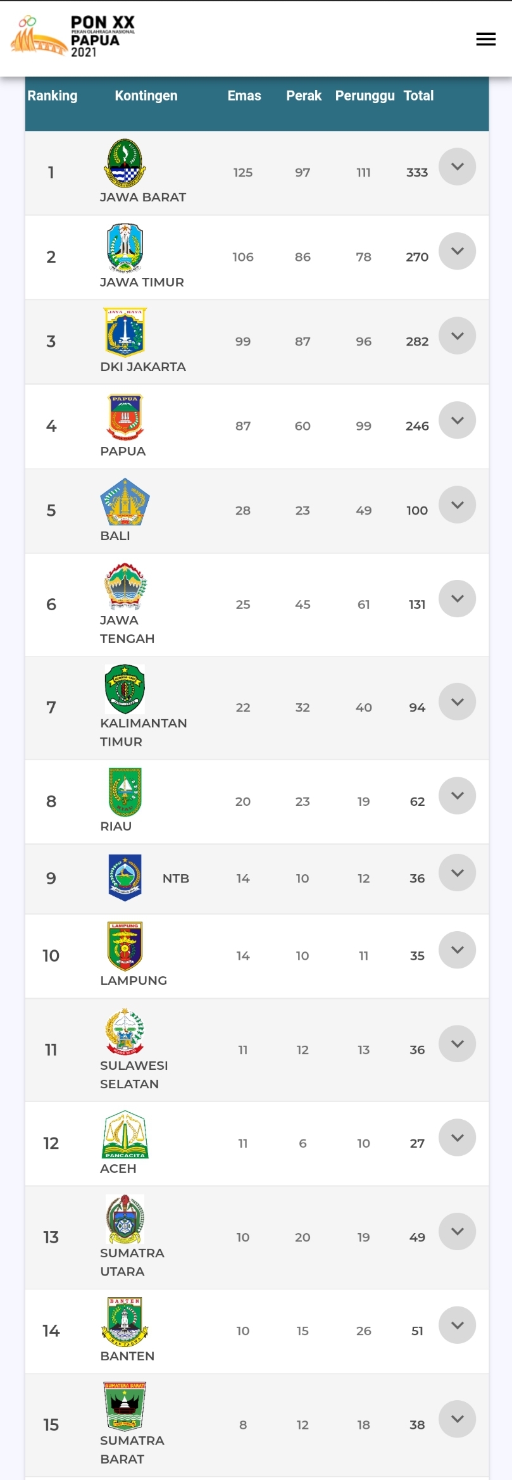Click the KALIMANTAN TIMUR contingent name
Image resolution: width=512 pixels, height=1480 pixels.
144,732
